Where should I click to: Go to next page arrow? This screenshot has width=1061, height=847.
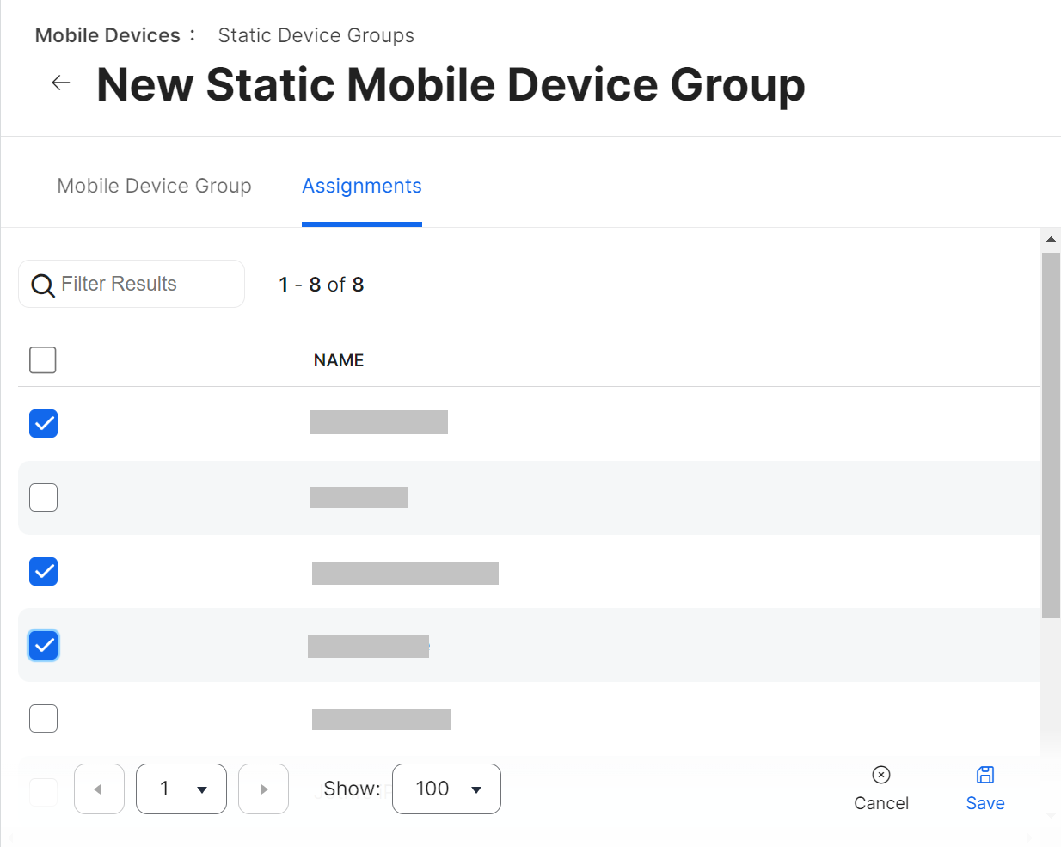[x=263, y=789]
